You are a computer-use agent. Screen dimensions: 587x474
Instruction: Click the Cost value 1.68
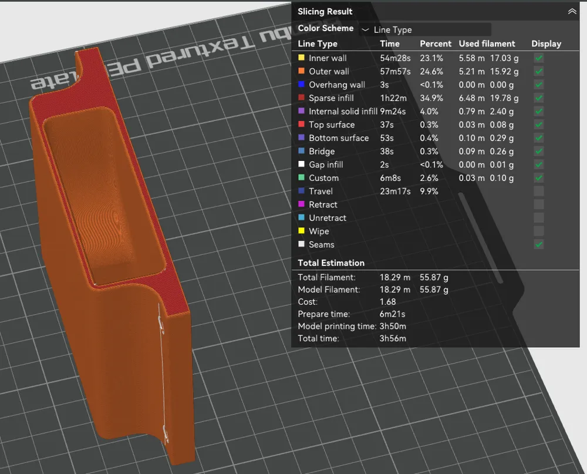pyautogui.click(x=387, y=302)
